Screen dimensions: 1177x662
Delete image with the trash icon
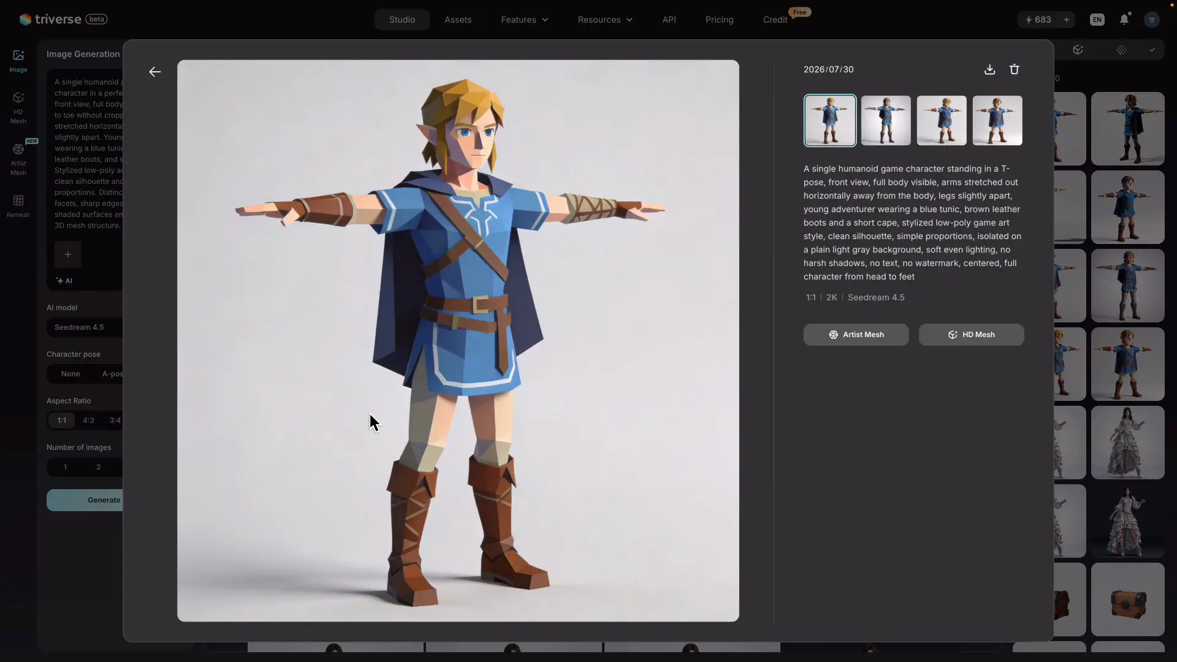[1015, 70]
